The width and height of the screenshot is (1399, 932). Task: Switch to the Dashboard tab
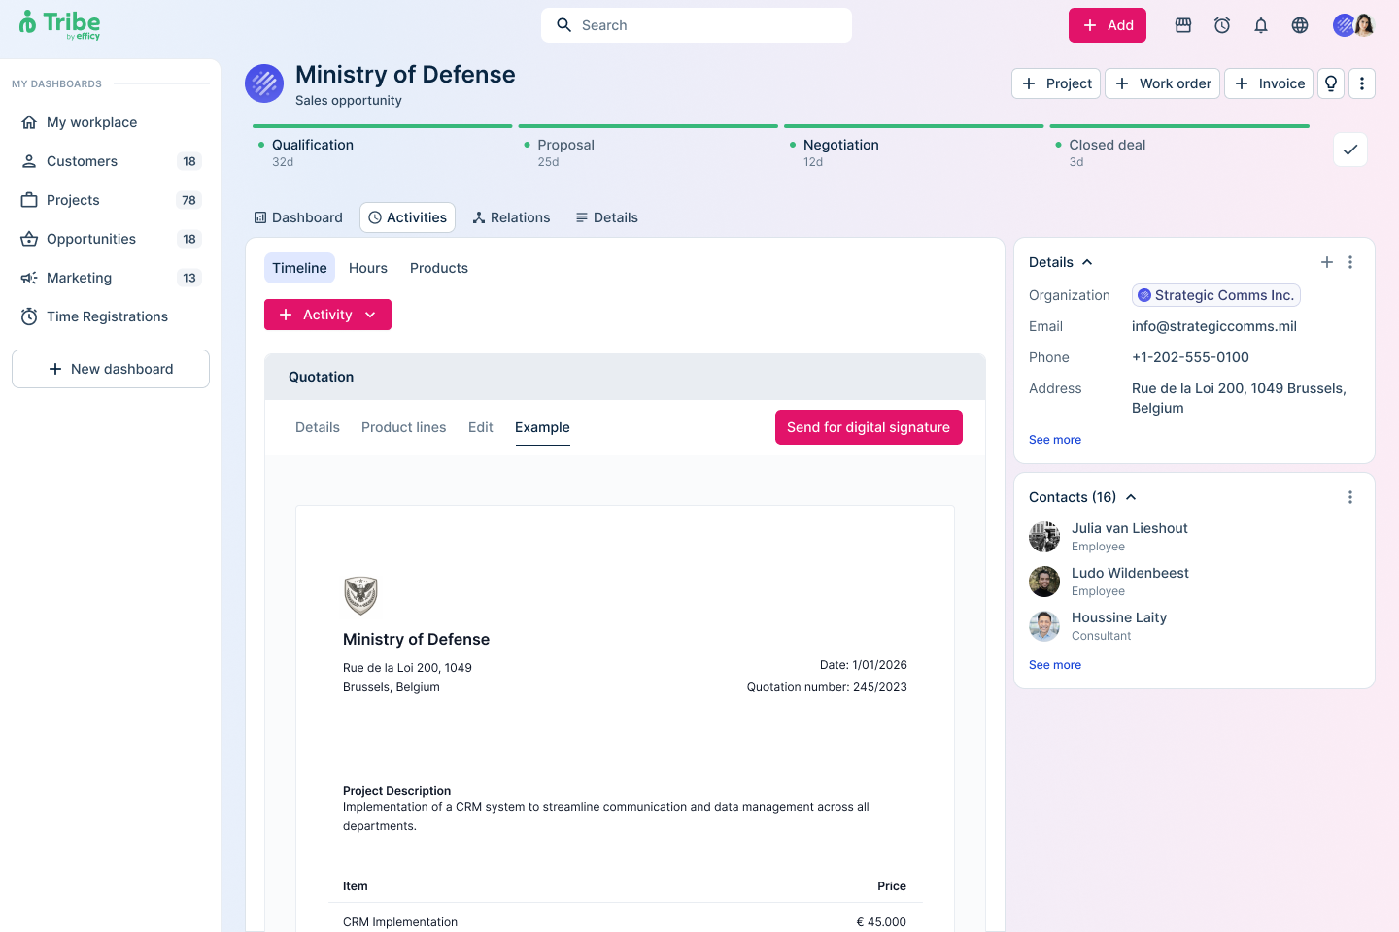pos(298,217)
